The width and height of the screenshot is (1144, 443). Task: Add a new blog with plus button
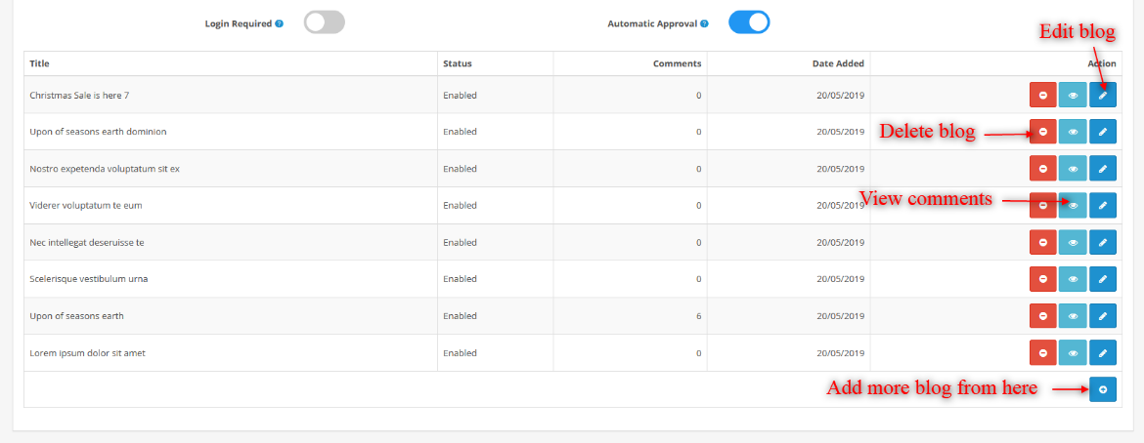coord(1103,389)
